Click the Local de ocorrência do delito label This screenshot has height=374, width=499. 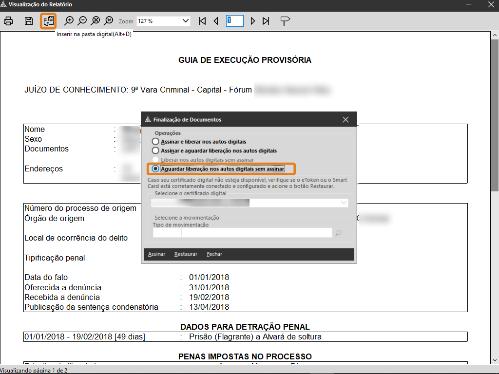76,238
